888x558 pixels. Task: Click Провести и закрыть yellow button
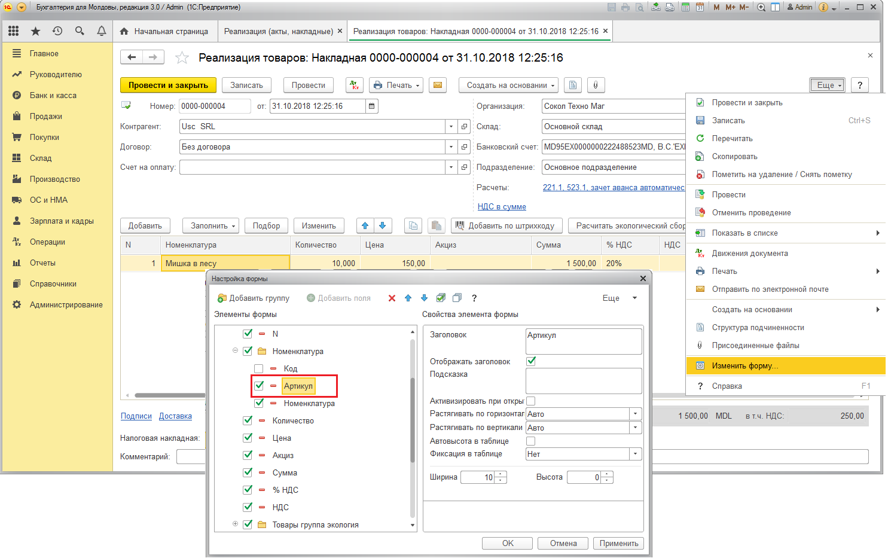(168, 85)
